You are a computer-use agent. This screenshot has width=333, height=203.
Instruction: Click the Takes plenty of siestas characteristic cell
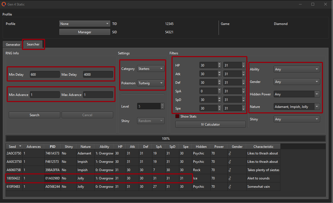pyautogui.click(x=263, y=170)
